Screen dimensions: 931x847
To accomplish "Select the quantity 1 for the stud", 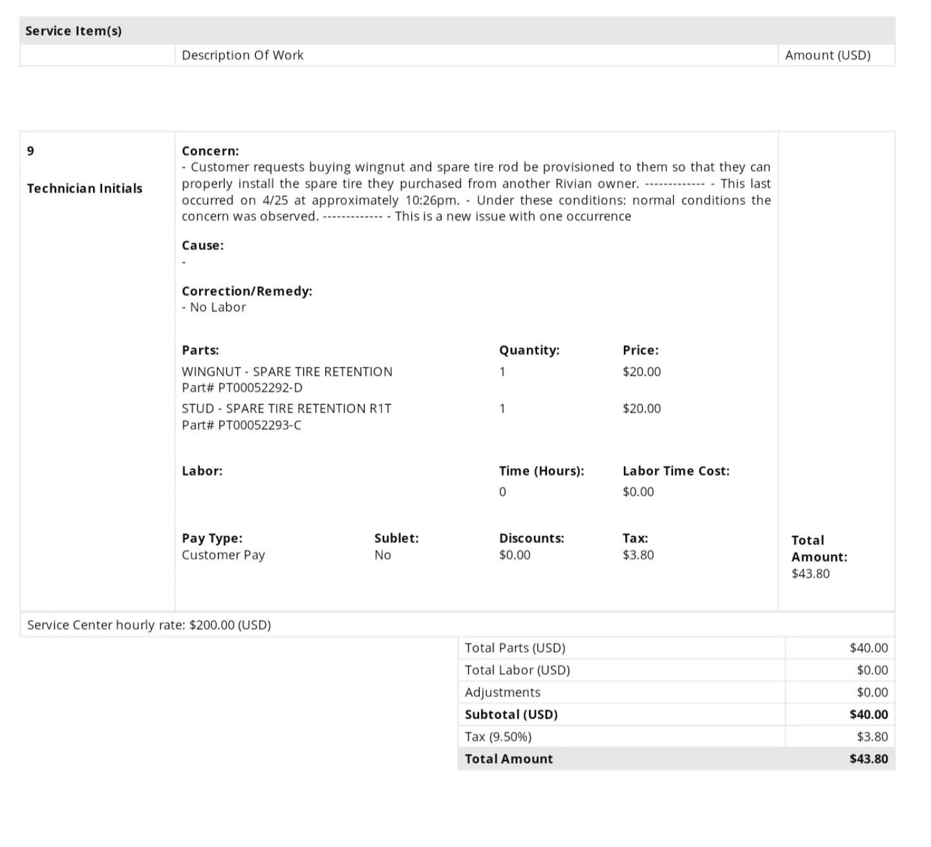I will click(x=502, y=409).
